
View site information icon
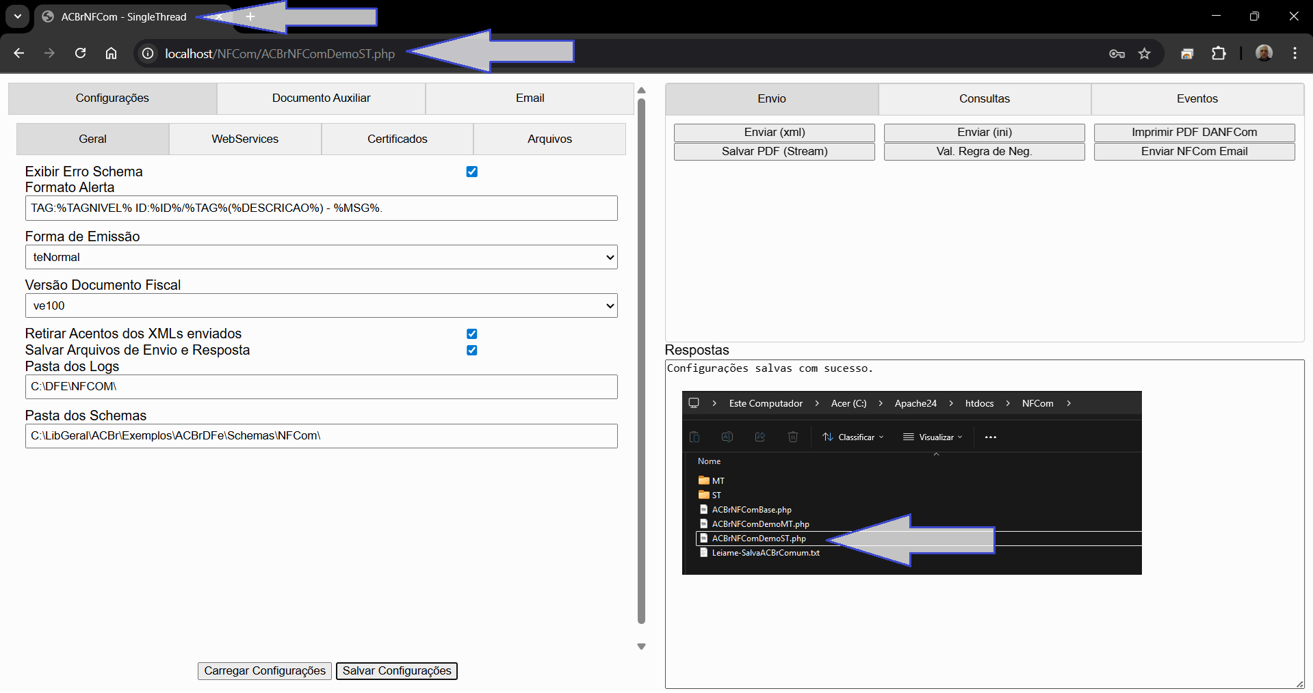(x=148, y=53)
